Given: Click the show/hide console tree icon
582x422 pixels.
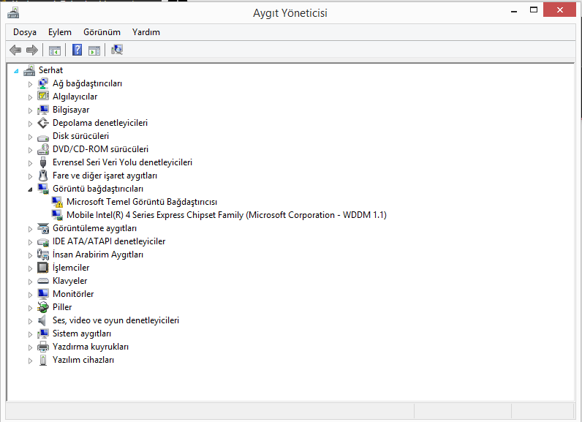Looking at the screenshot, I should [55, 50].
